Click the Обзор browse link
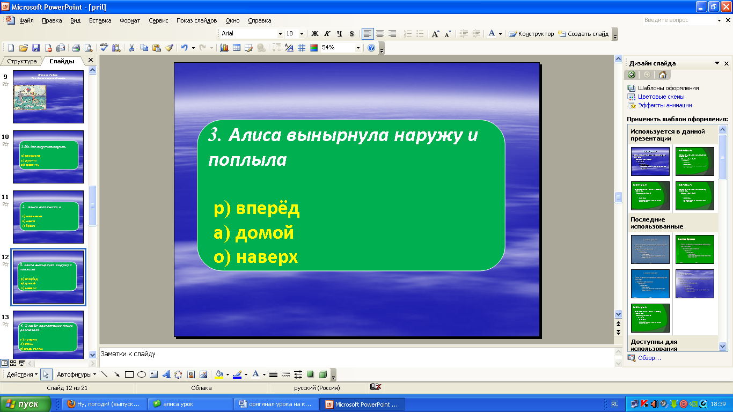733x412 pixels. [x=649, y=358]
